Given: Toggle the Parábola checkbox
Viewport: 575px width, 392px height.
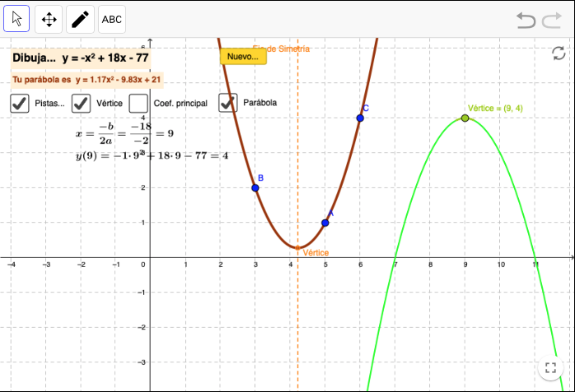Looking at the screenshot, I should tap(227, 103).
